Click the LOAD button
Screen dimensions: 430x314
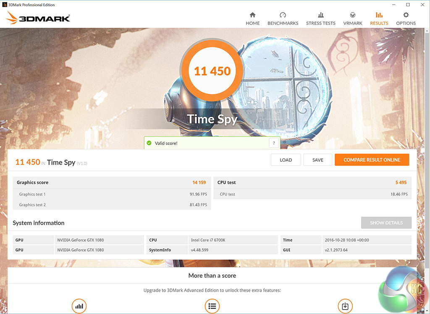tap(286, 160)
